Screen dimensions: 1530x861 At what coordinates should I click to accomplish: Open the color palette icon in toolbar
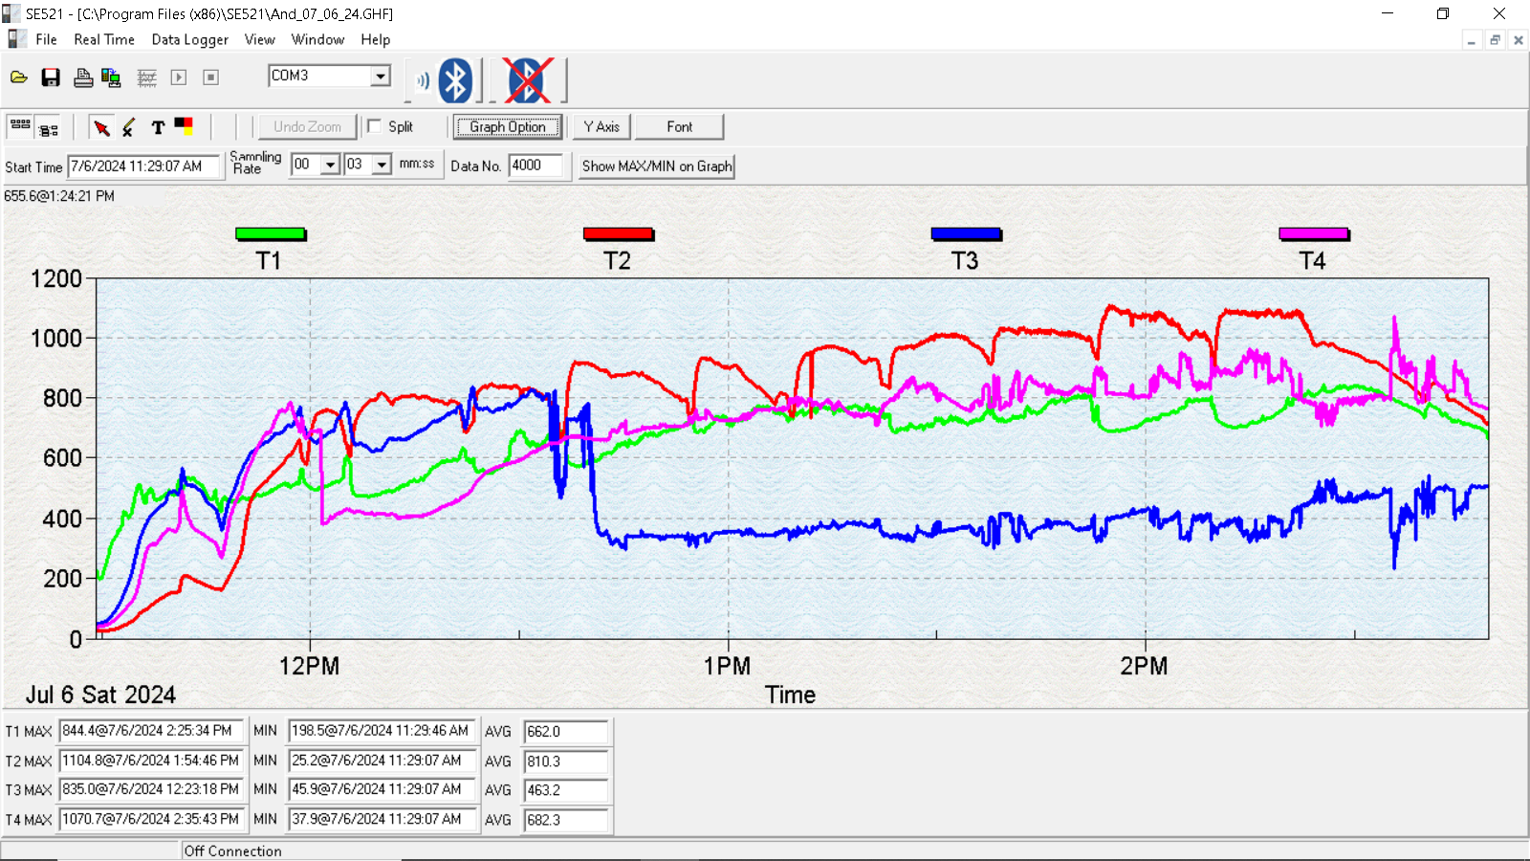point(184,126)
